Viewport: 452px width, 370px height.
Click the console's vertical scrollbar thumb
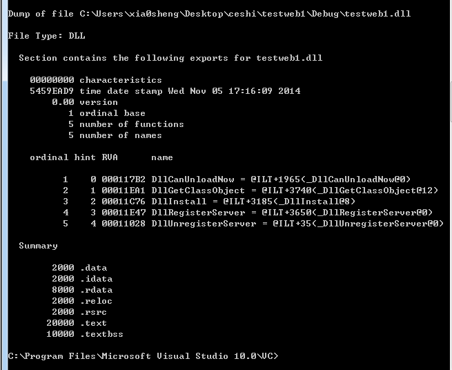pos(451,102)
